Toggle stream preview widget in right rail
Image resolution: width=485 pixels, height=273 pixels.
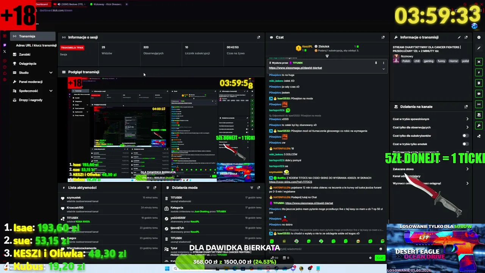click(479, 61)
